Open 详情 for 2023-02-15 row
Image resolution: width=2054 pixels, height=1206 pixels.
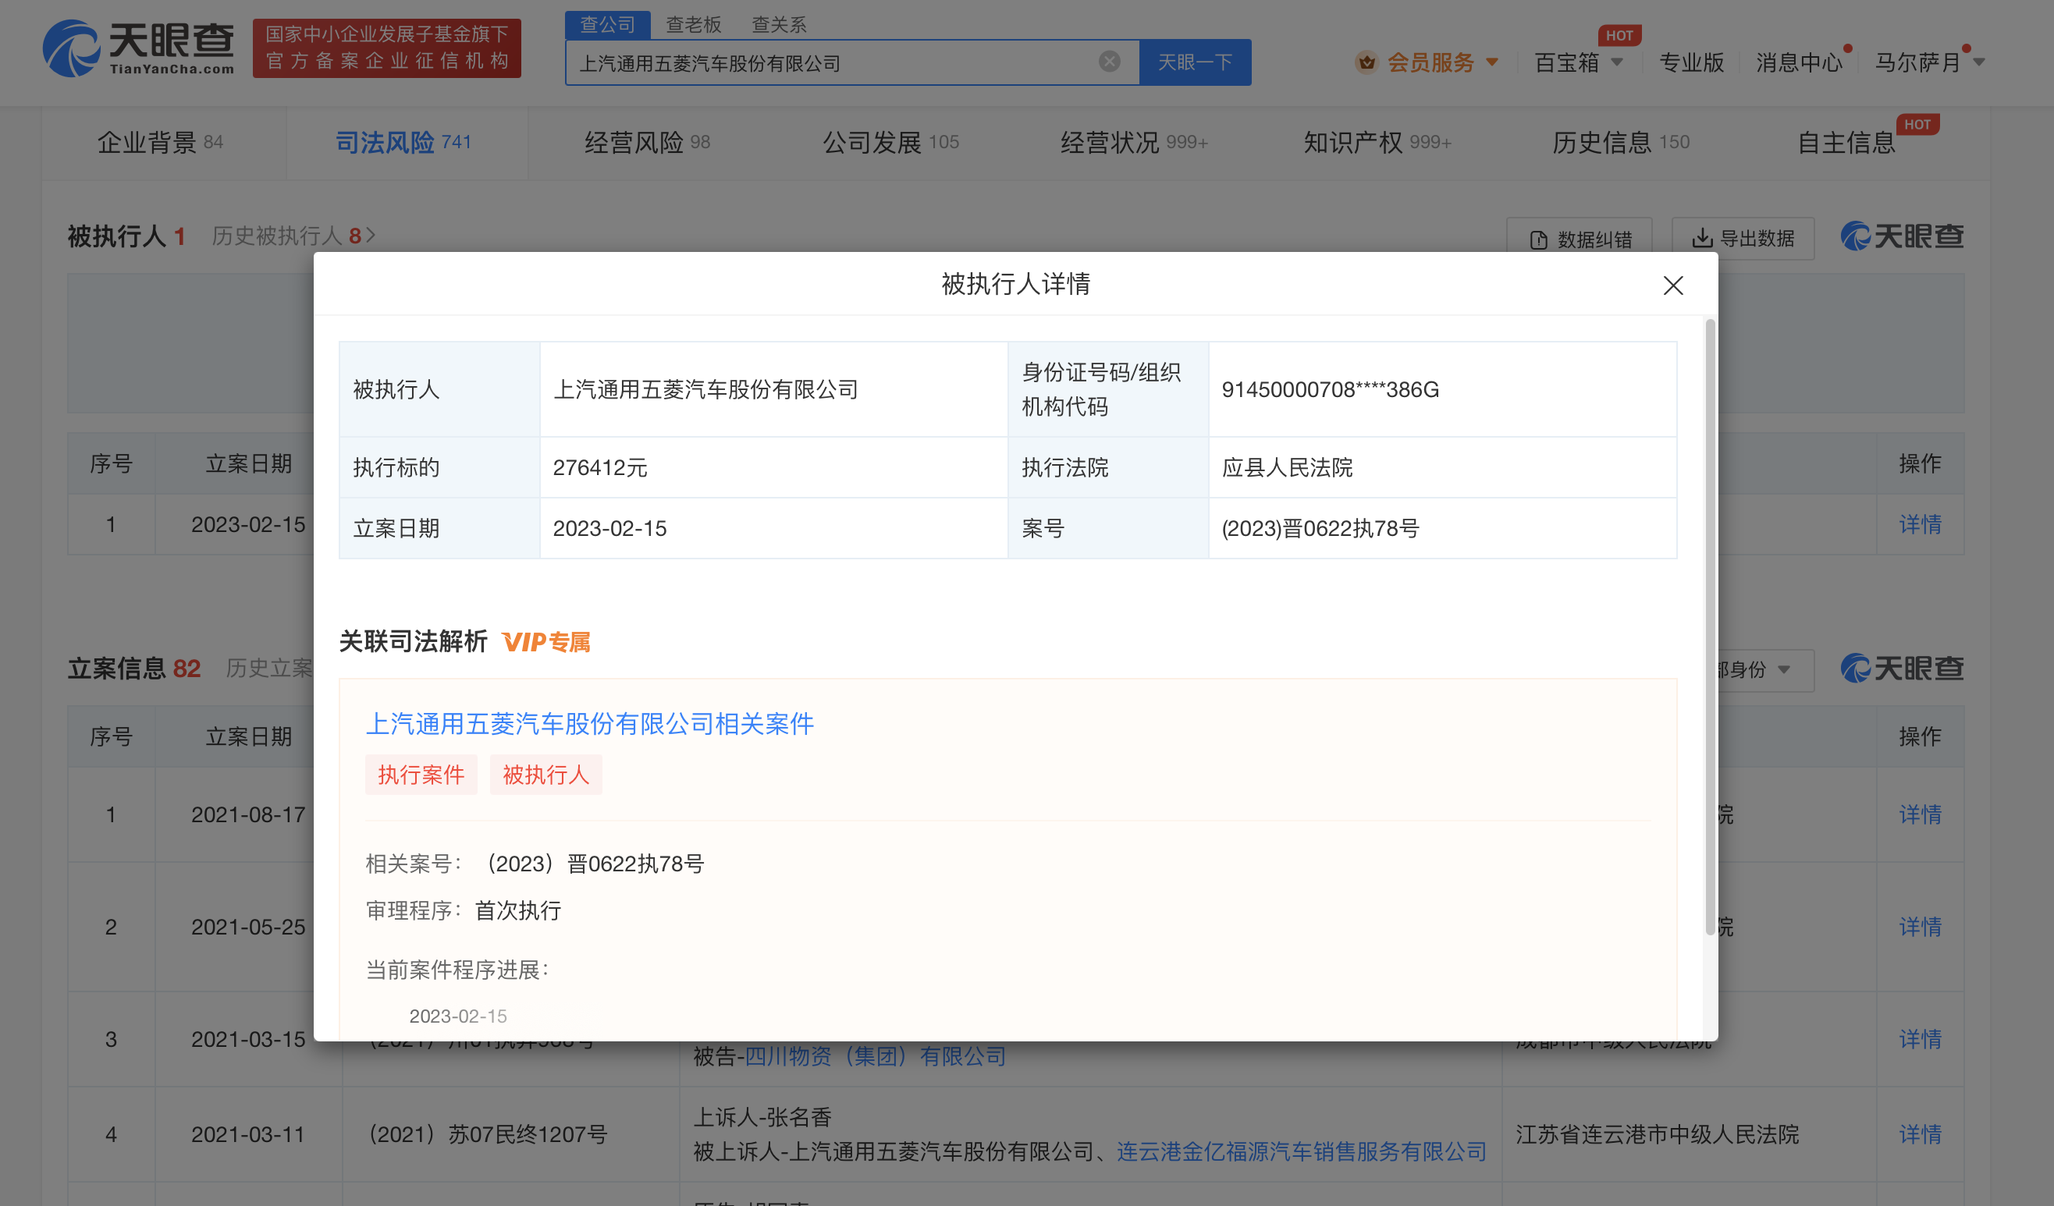pos(1920,524)
